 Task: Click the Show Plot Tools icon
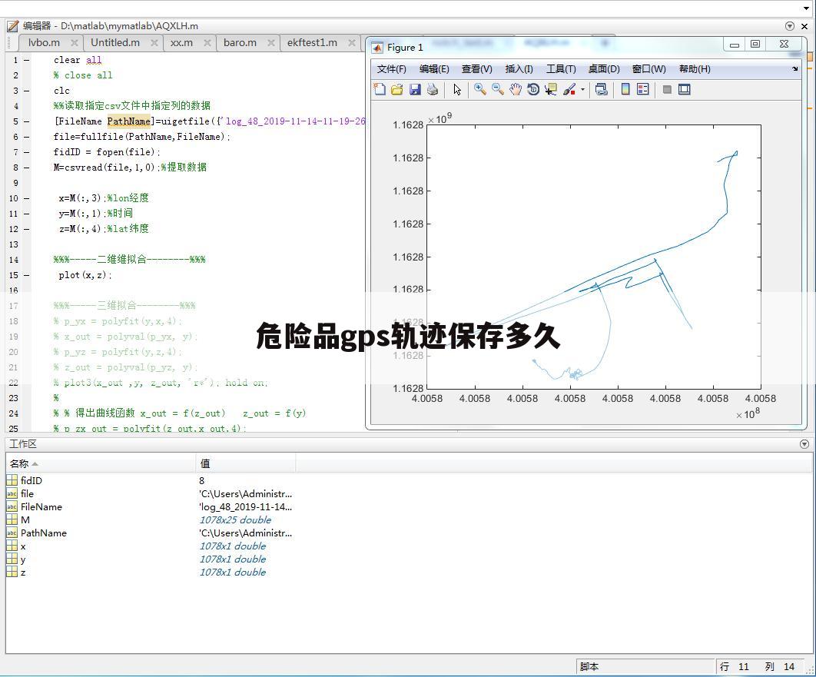[x=685, y=89]
